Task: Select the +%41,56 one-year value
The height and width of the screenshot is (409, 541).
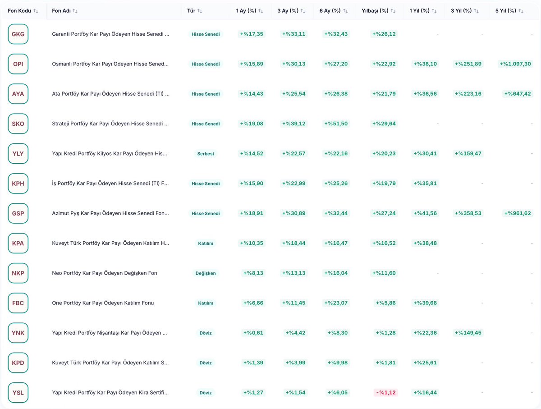Action: [425, 213]
